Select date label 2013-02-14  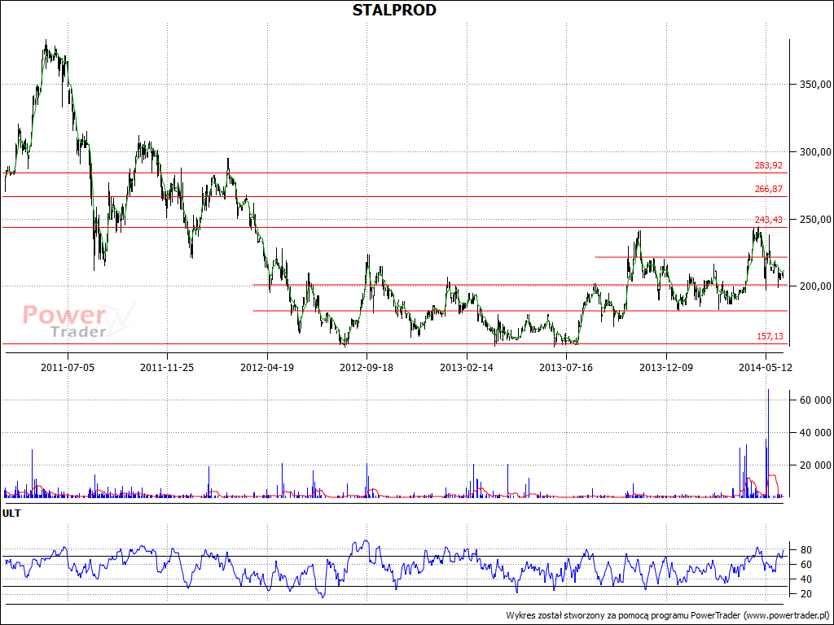point(467,367)
